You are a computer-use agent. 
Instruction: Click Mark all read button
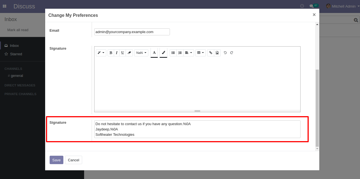pyautogui.click(x=18, y=30)
